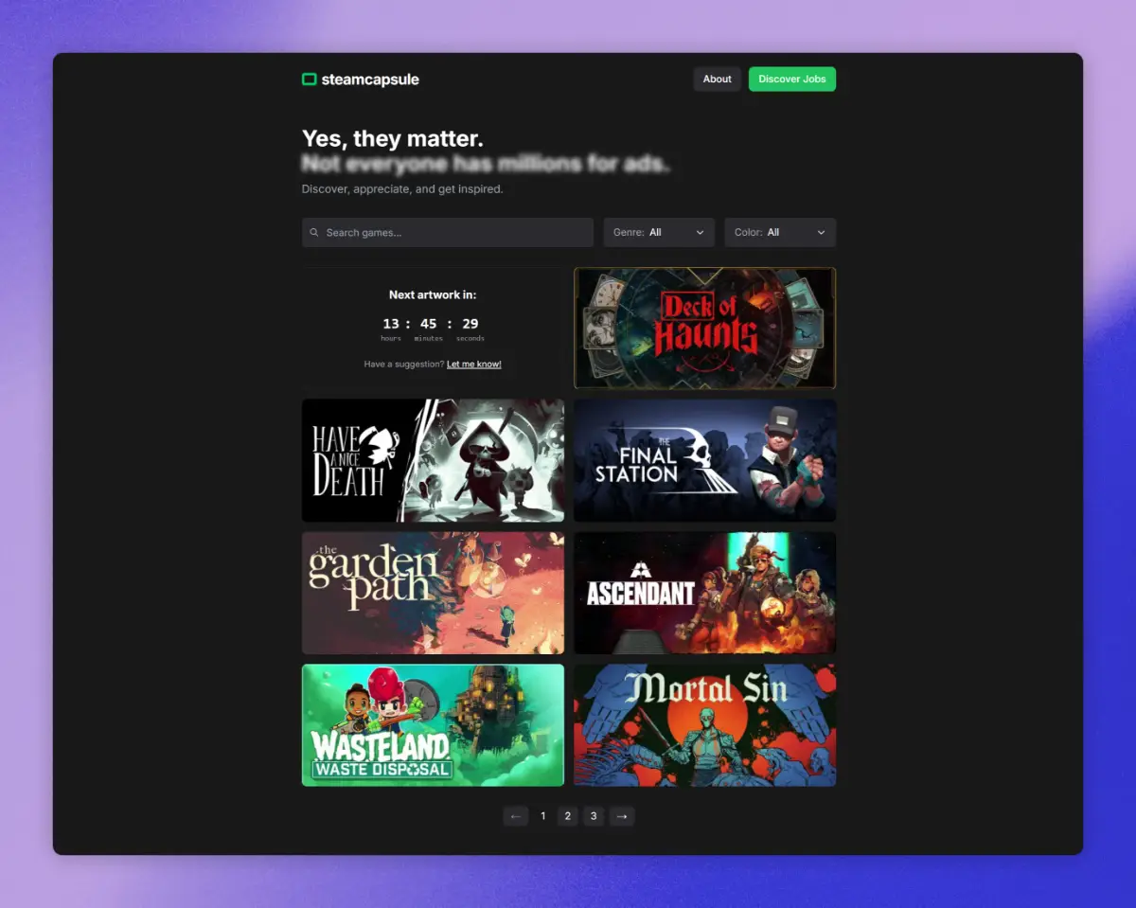Click the steamcapsule site name
Screen dimensions: 1136x908
370,80
